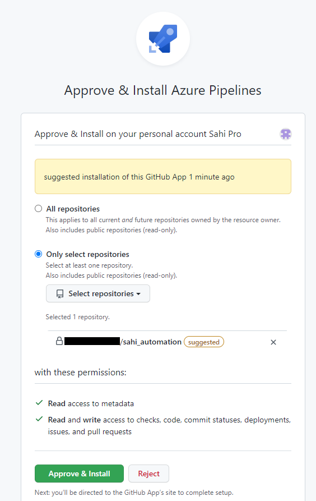Click the repository icon in Select repositories

60,293
